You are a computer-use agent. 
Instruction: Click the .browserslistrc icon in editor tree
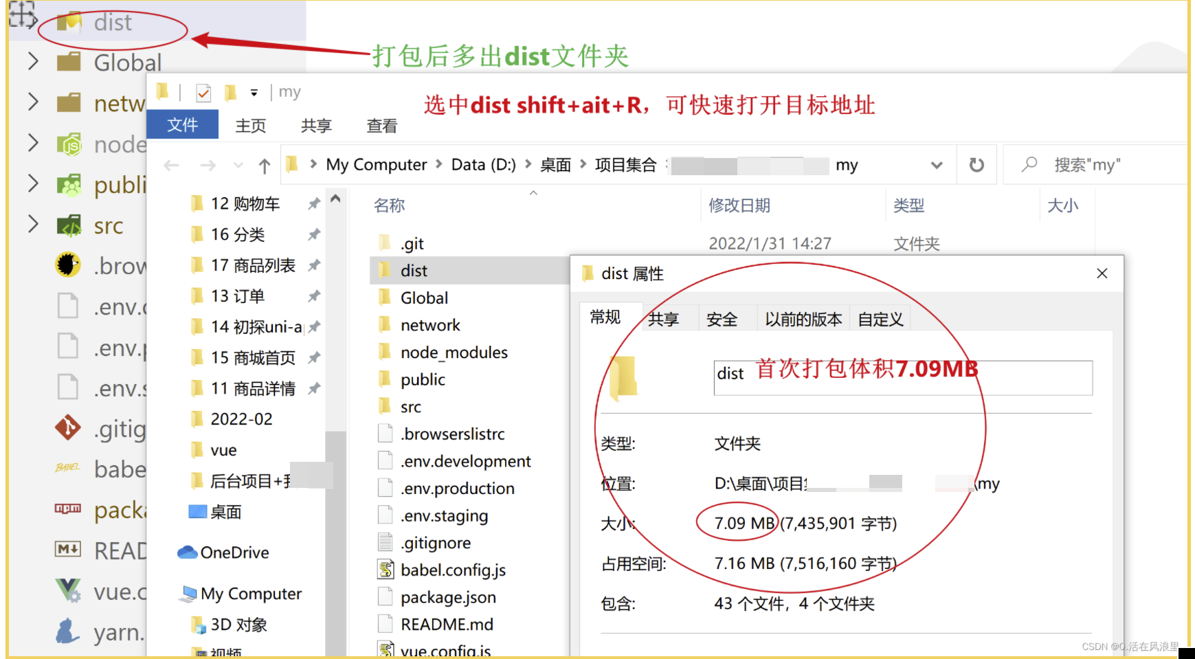68,265
